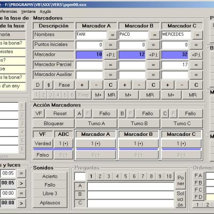Click the PACO name input field

133,35
